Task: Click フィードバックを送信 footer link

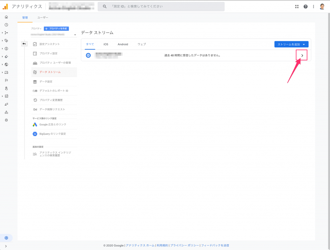Action: coord(215,245)
